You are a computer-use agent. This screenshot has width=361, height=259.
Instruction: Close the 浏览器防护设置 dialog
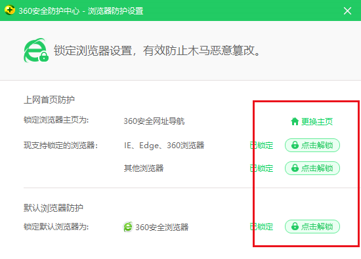[347, 10]
